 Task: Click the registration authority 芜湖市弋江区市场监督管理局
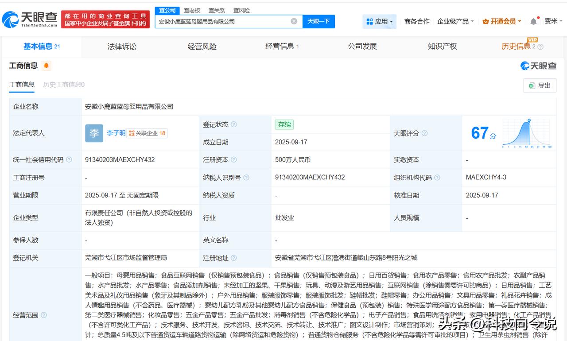tap(126, 258)
